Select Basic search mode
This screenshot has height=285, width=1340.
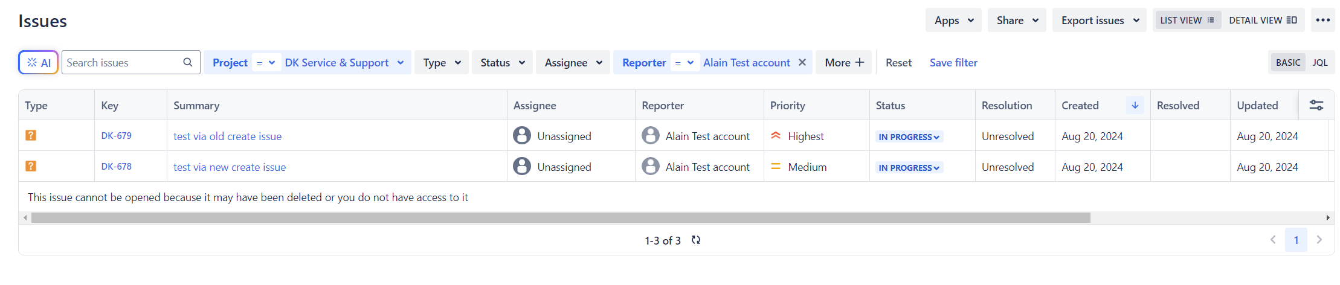(1288, 62)
